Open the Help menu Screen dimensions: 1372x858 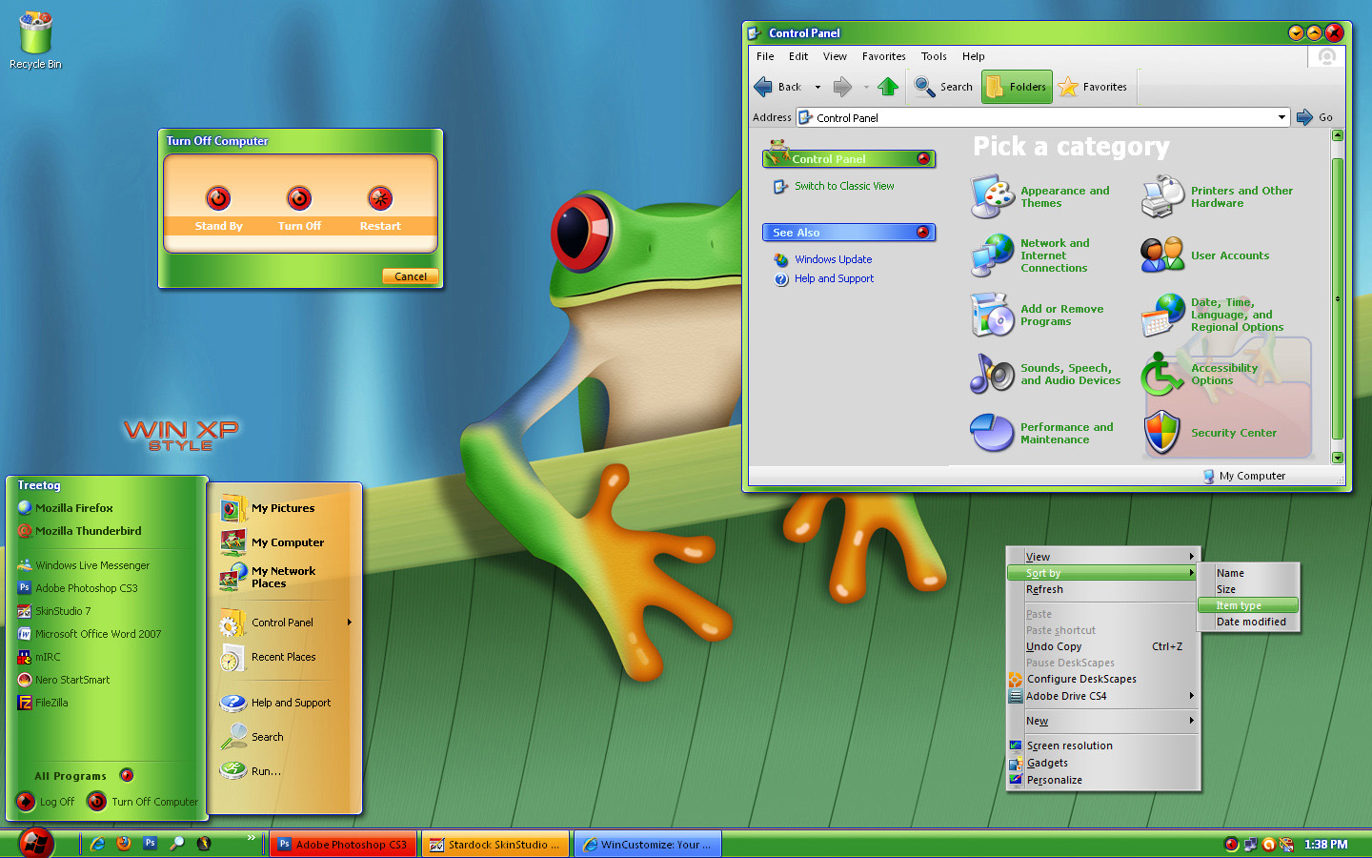[973, 56]
